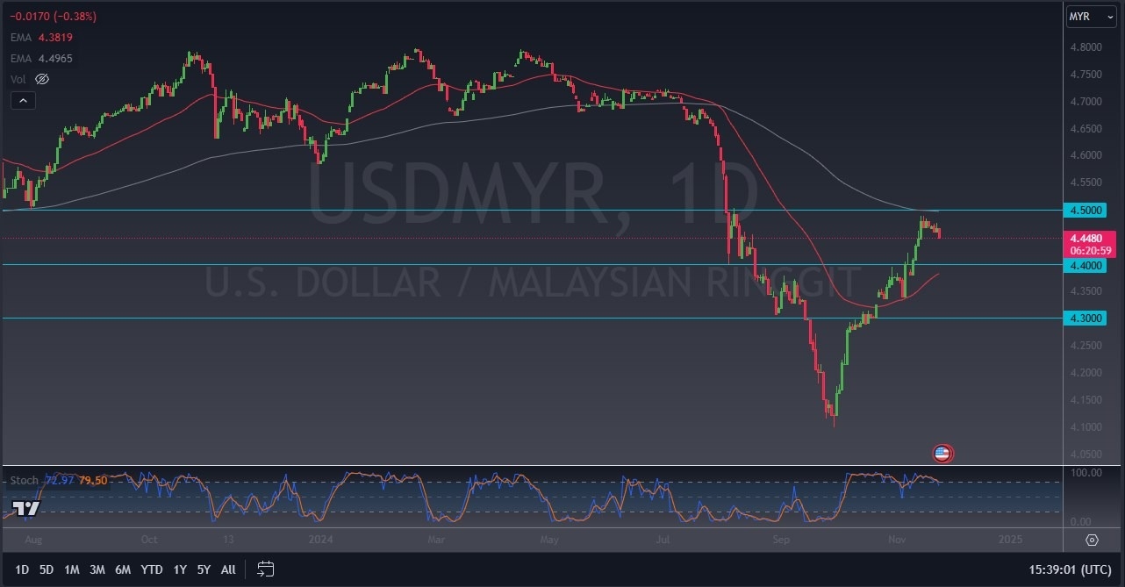This screenshot has width=1125, height=587.
Task: Click the 4.5000 horizontal line price label
Action: tap(1088, 211)
